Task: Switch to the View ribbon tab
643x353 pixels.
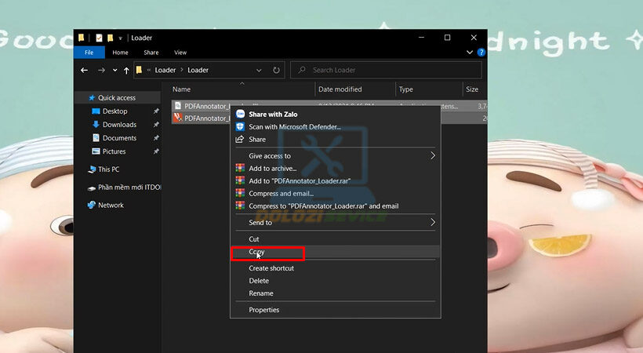Action: tap(180, 53)
